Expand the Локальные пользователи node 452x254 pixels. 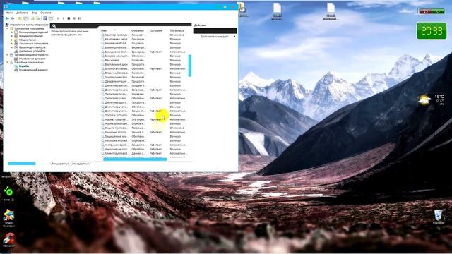coord(12,44)
